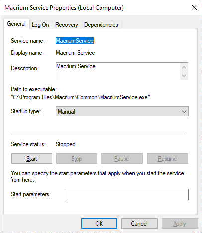This screenshot has width=202, height=233.
Task: Switch to the General tab
Action: click(x=16, y=24)
